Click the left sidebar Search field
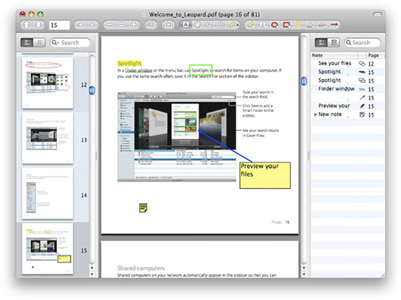The height and width of the screenshot is (300, 401). click(x=70, y=43)
